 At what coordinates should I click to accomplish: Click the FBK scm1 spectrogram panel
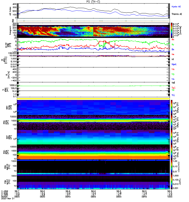93,182
